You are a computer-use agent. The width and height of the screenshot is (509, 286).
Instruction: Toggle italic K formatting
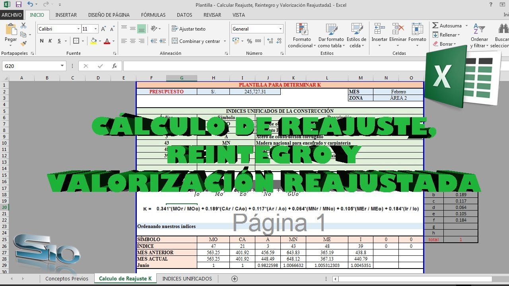[x=50, y=41]
